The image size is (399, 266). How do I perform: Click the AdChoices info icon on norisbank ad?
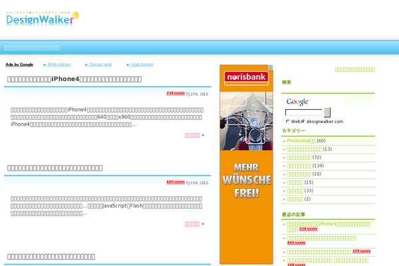[x=271, y=67]
